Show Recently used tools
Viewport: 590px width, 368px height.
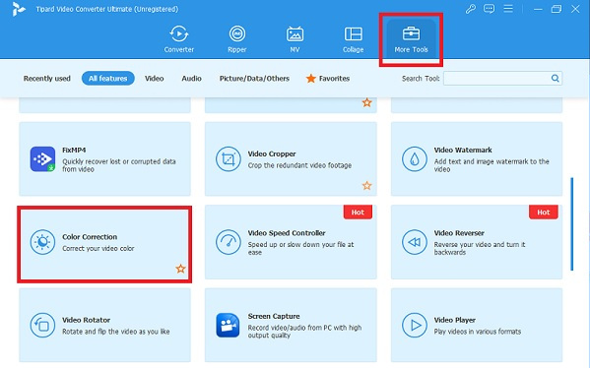(x=46, y=79)
